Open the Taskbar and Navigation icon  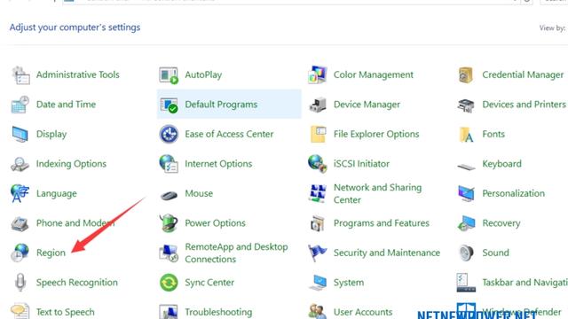(466, 283)
